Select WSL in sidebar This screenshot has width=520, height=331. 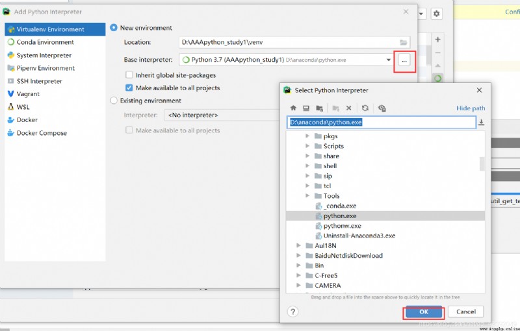tap(55, 107)
